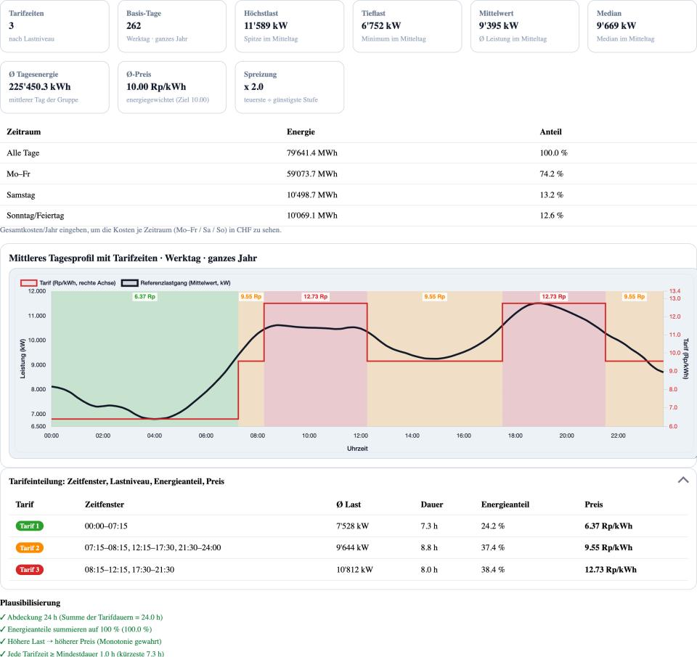Viewport: 697px width, 657px height.
Task: Click the Mo–Fr energy value 59'073.7 MWh
Action: click(312, 174)
